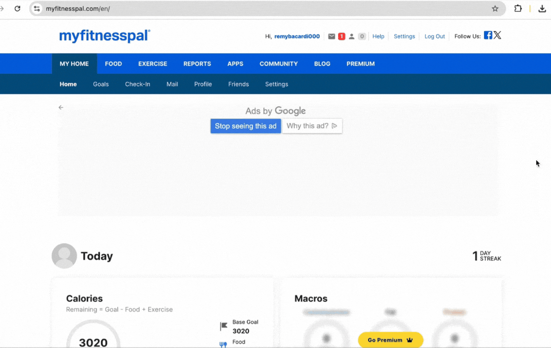Open site information icon in address bar

(37, 9)
